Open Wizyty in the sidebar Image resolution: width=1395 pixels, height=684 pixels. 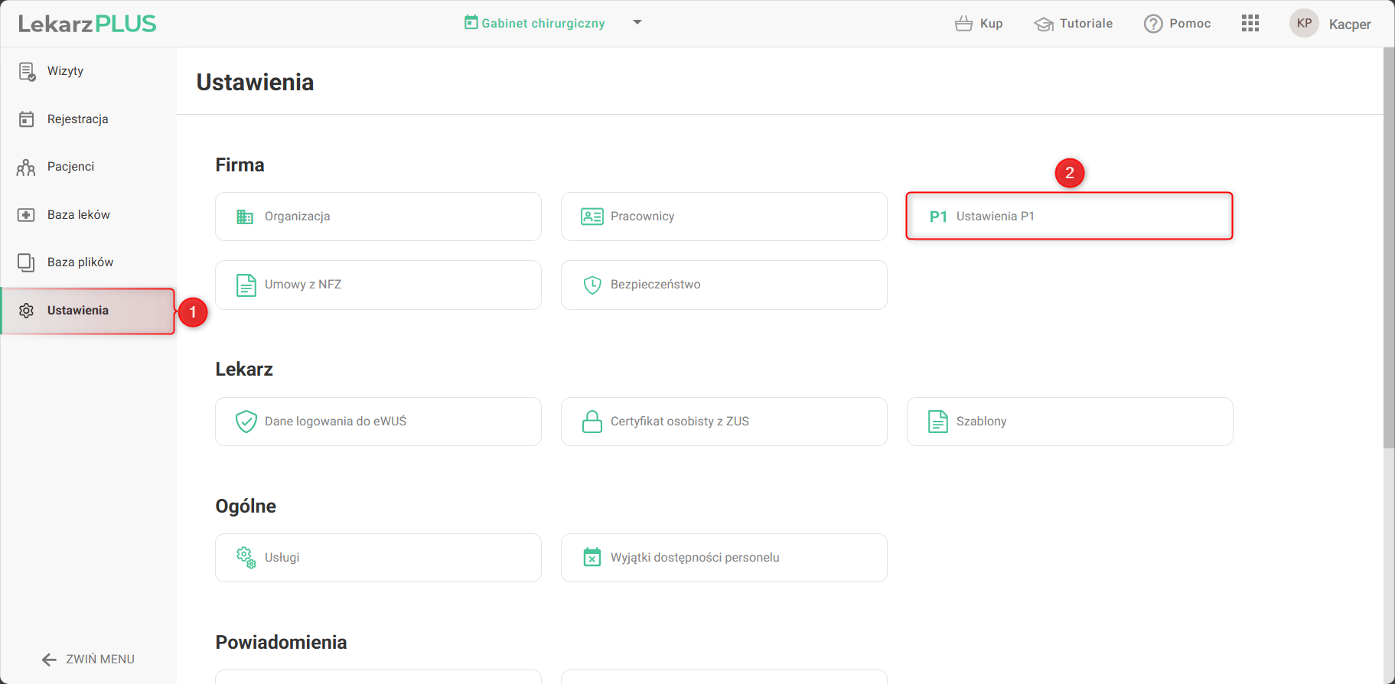pyautogui.click(x=65, y=71)
